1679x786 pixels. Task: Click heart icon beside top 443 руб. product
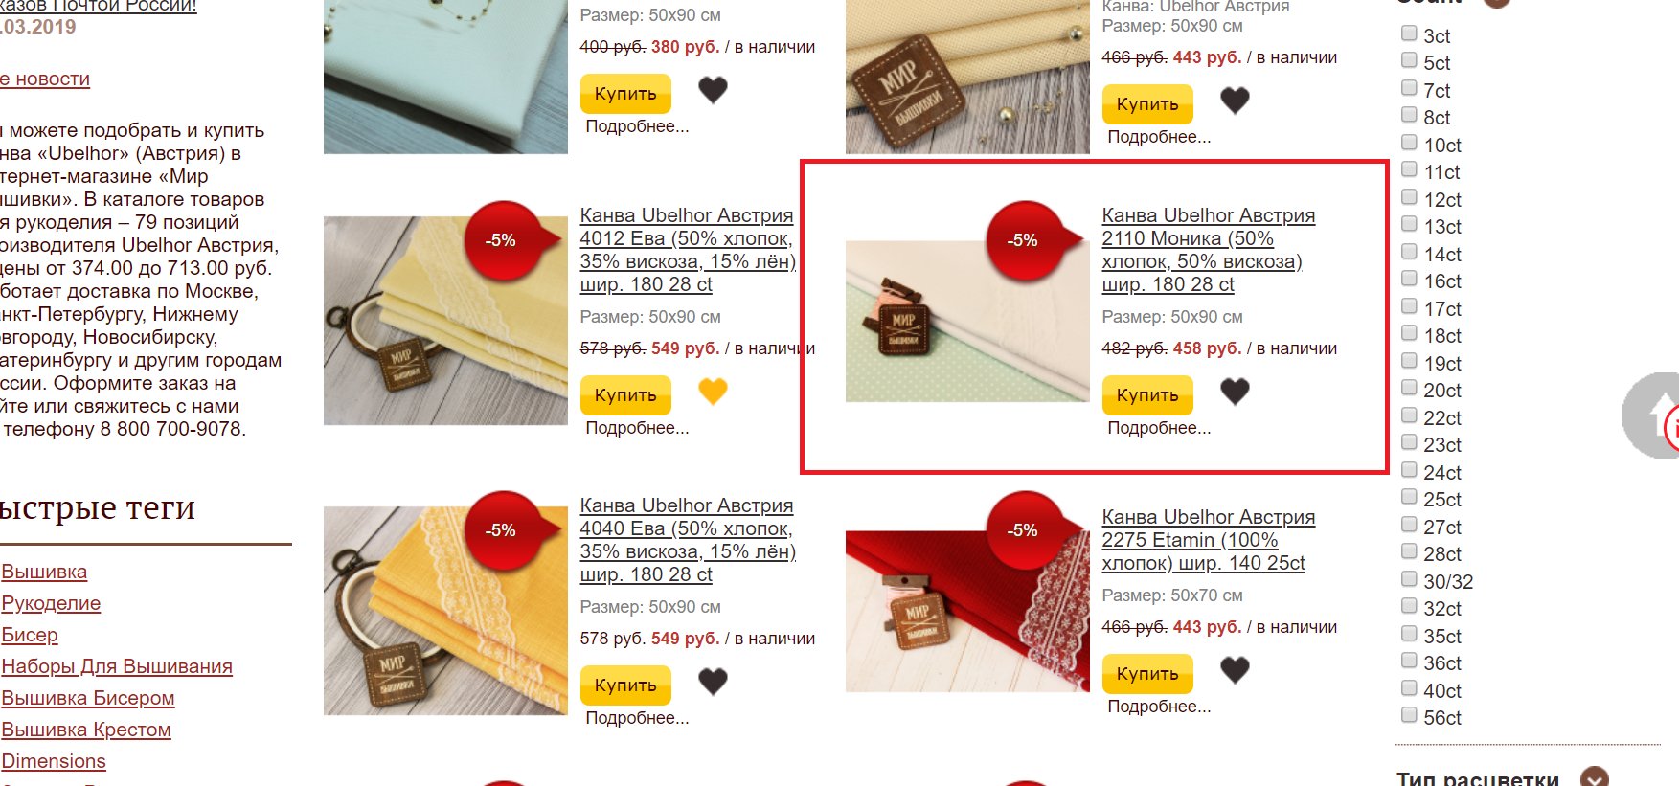(1235, 101)
